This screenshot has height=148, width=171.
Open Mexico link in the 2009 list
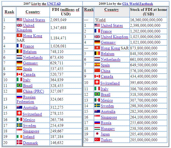107,100
